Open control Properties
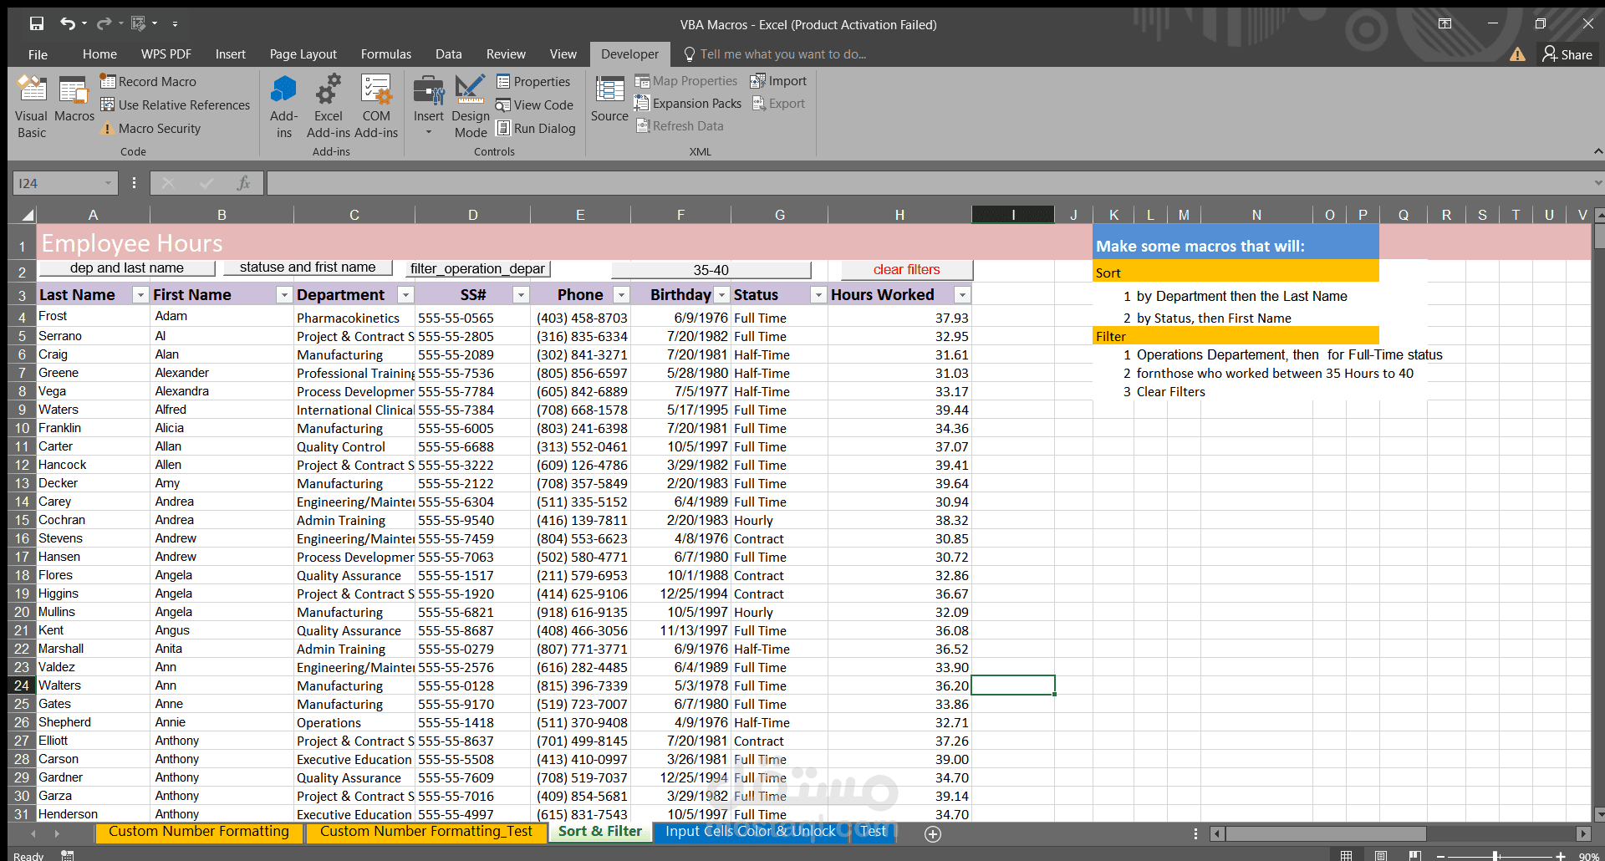1605x861 pixels. [533, 81]
